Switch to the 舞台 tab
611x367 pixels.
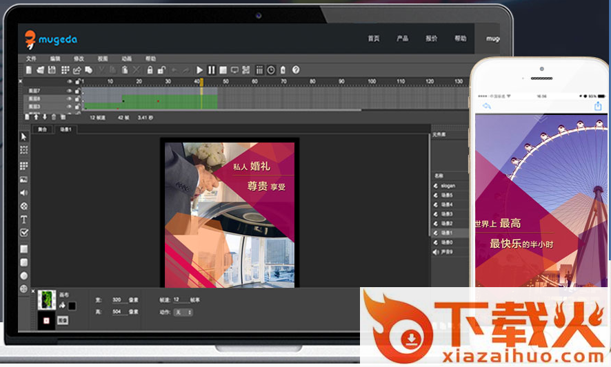[x=43, y=129]
